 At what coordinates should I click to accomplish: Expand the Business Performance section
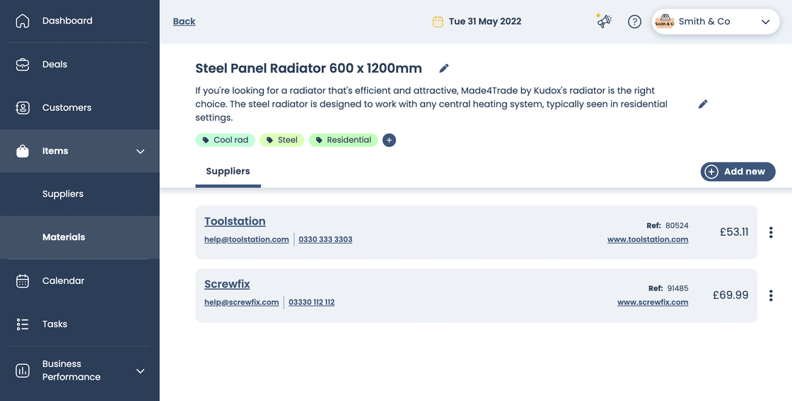pos(140,371)
